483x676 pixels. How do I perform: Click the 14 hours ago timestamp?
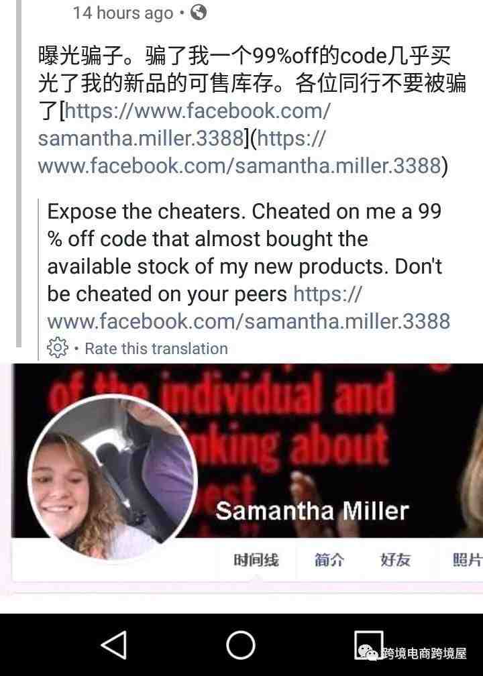[x=123, y=13]
